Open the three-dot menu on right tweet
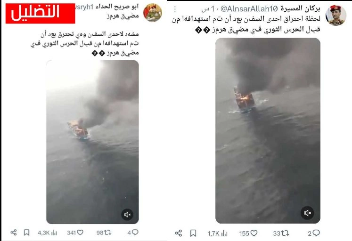 coord(175,9)
